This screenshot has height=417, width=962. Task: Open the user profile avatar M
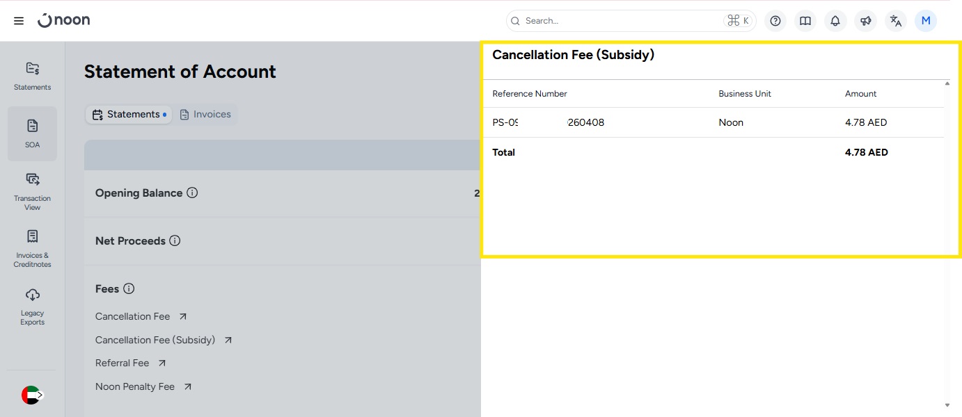[926, 21]
